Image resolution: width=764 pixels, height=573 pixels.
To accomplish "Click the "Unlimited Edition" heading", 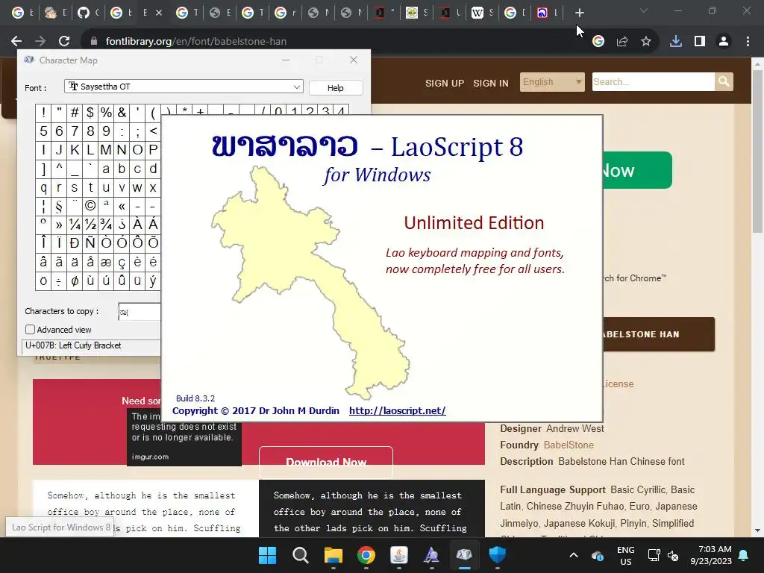I will pos(474,222).
